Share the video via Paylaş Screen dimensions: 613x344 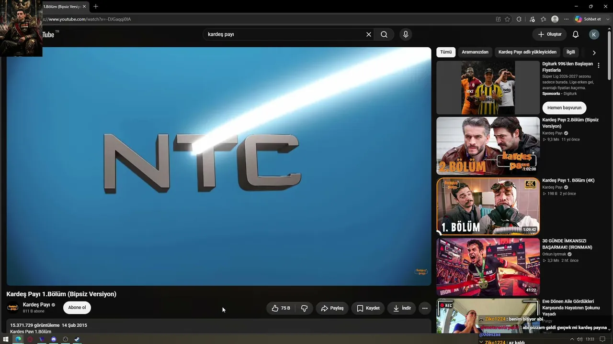click(332, 308)
